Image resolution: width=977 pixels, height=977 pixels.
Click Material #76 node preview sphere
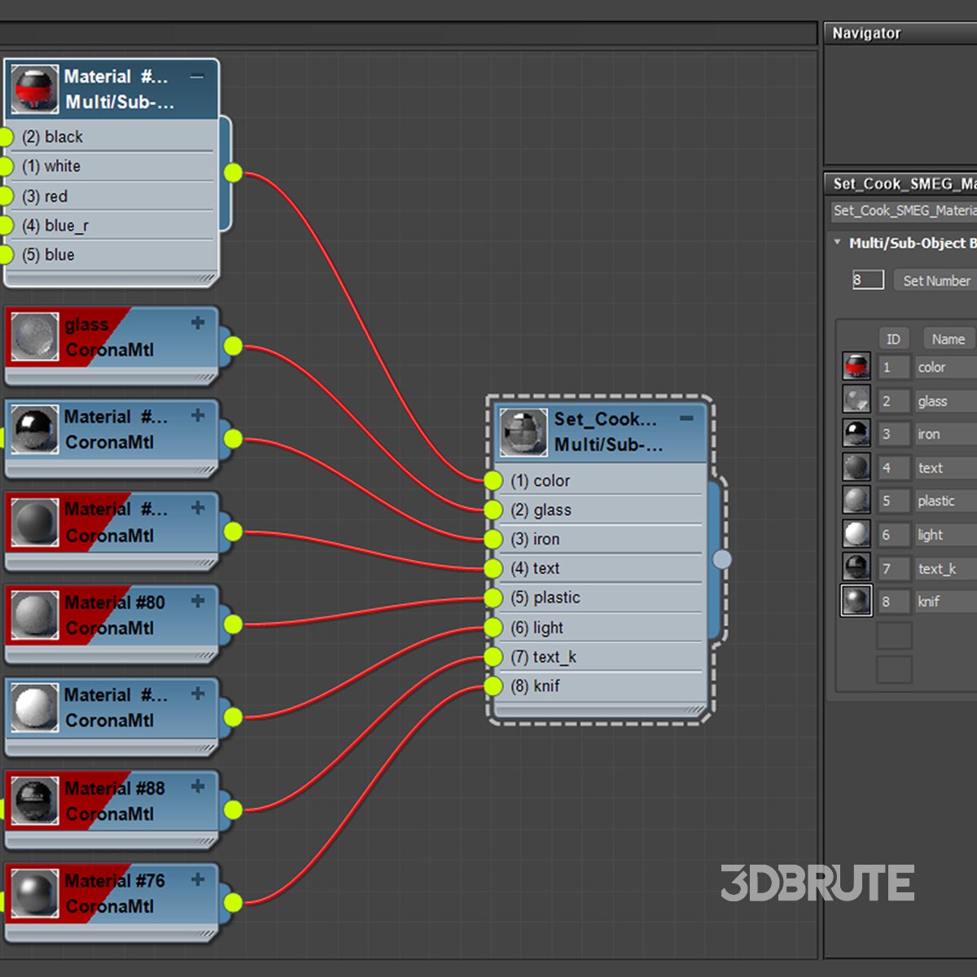(x=34, y=894)
